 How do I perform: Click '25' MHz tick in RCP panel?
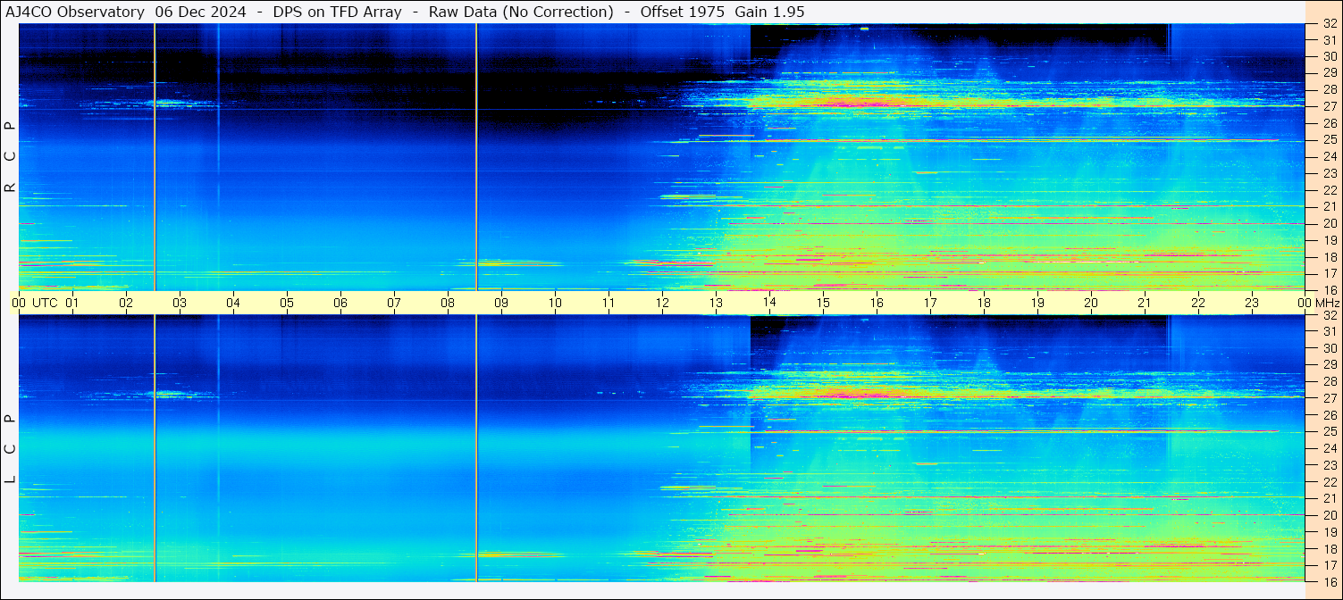(1329, 140)
